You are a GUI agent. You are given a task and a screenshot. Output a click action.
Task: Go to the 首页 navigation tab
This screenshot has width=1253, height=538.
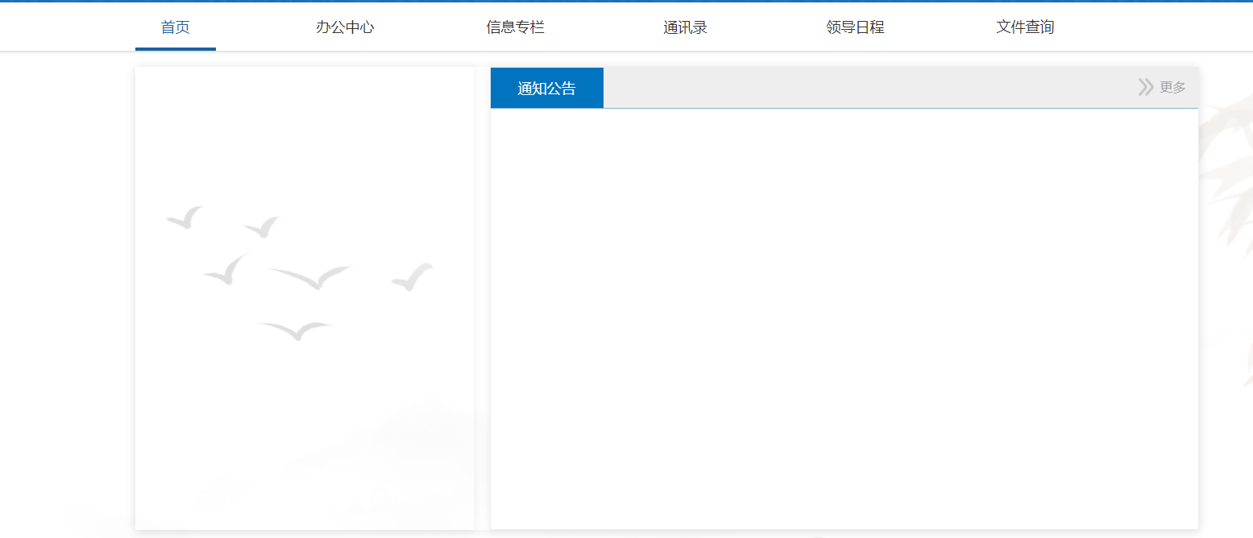(176, 27)
